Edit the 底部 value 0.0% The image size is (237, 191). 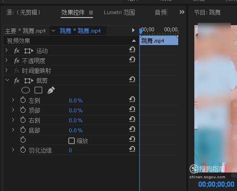[76, 130]
